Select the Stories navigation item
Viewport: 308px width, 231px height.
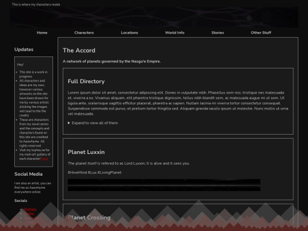tap(218, 33)
